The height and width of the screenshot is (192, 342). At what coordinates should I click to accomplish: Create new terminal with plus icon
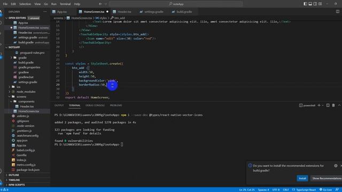tap(319, 106)
